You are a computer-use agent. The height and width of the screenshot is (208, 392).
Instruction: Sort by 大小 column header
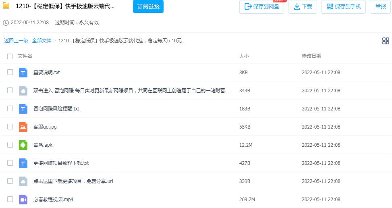coord(244,56)
